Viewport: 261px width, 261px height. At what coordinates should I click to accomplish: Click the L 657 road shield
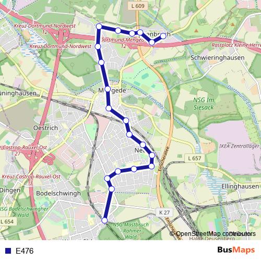click(195, 158)
